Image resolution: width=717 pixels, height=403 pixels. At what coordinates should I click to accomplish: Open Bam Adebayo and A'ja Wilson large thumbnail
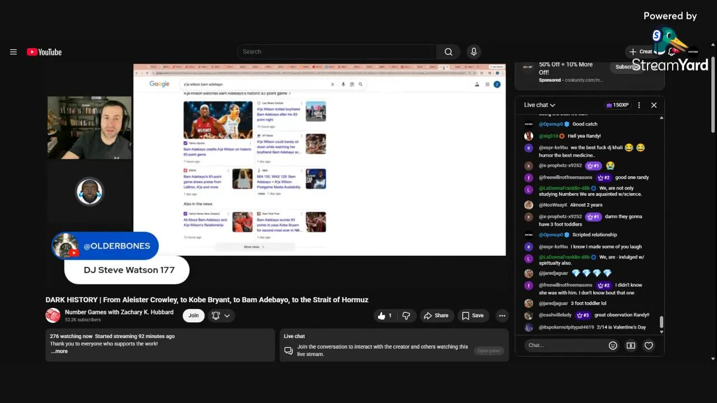click(218, 120)
